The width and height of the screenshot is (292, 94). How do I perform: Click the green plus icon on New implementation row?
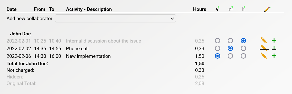(x=274, y=56)
